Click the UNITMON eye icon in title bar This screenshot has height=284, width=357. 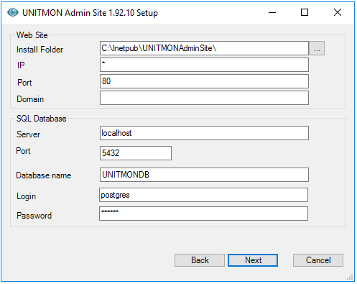[13, 12]
